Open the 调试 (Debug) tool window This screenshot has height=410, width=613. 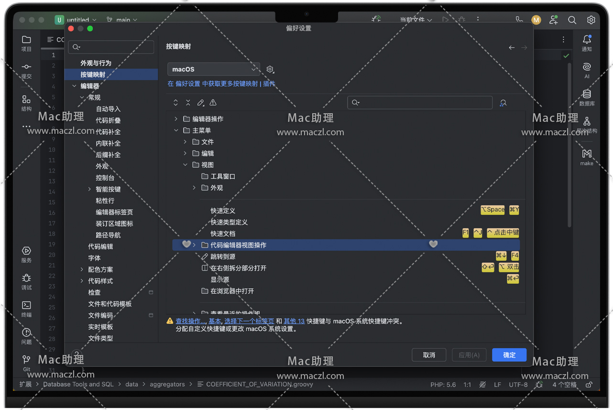26,278
